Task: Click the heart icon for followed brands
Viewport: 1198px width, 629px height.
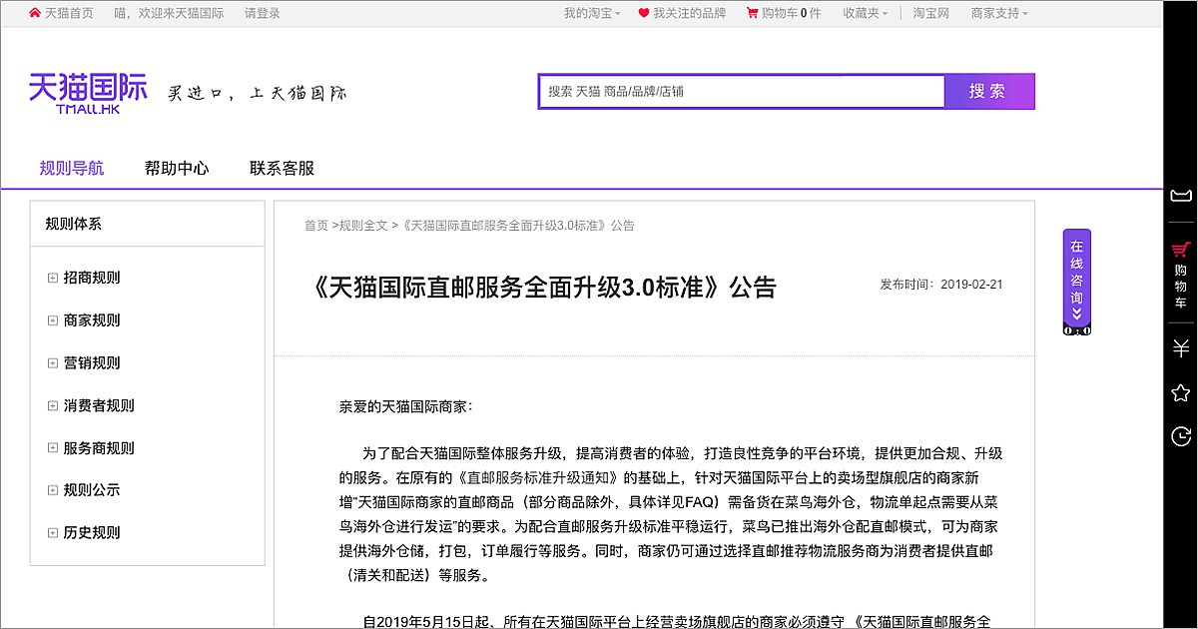Action: pos(644,13)
